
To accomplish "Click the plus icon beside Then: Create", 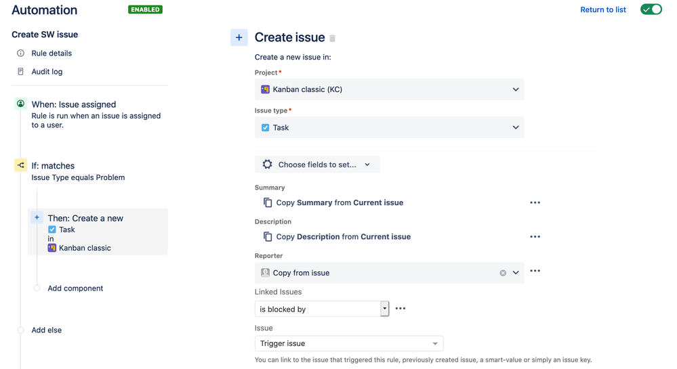I will pyautogui.click(x=37, y=217).
